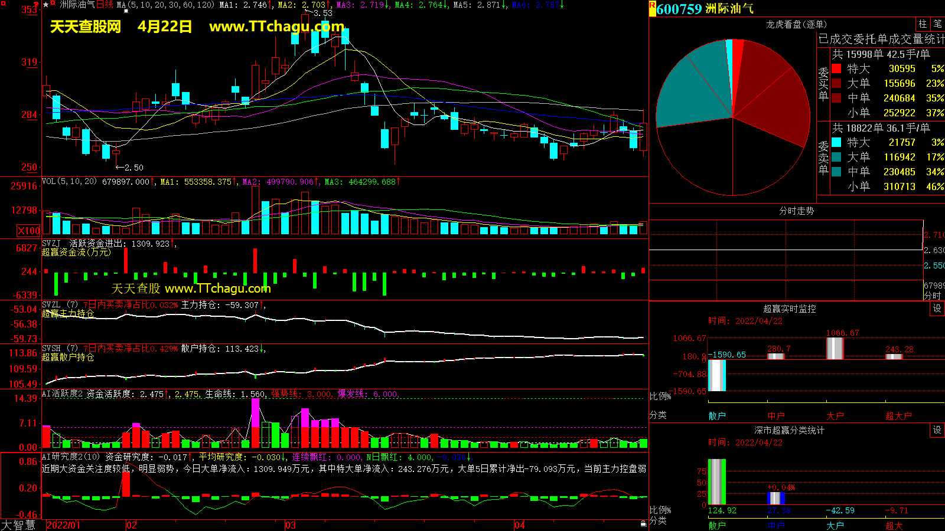Click the small lock icon at chart bottom

643,524
